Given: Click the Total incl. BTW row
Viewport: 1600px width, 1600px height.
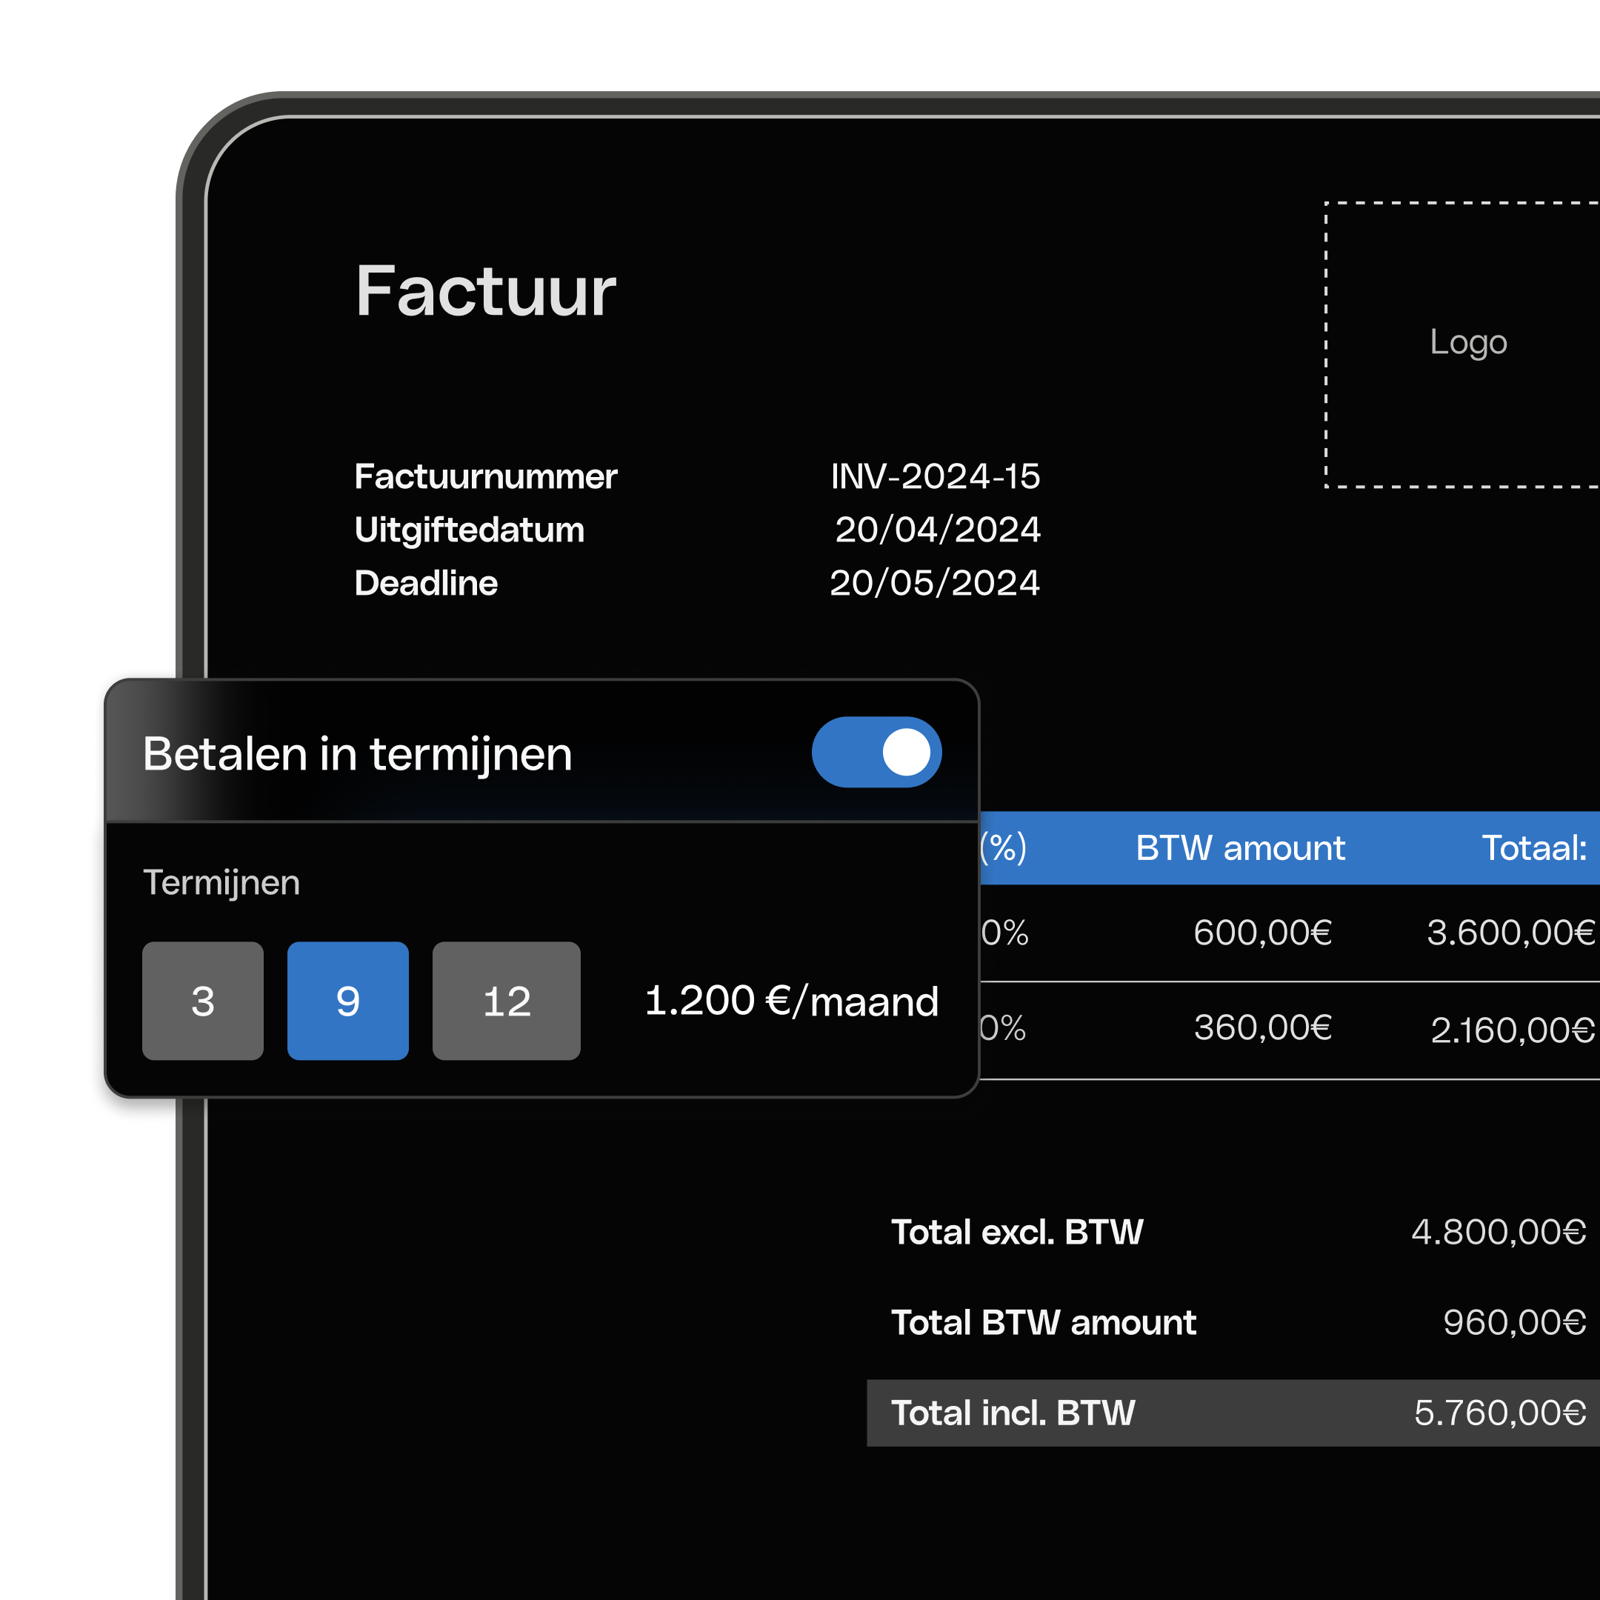Looking at the screenshot, I should click(1234, 1413).
